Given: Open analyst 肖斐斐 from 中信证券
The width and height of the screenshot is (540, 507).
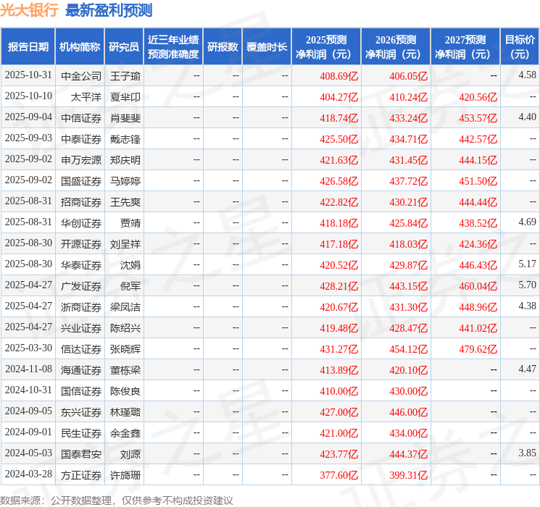Looking at the screenshot, I should click(125, 117).
